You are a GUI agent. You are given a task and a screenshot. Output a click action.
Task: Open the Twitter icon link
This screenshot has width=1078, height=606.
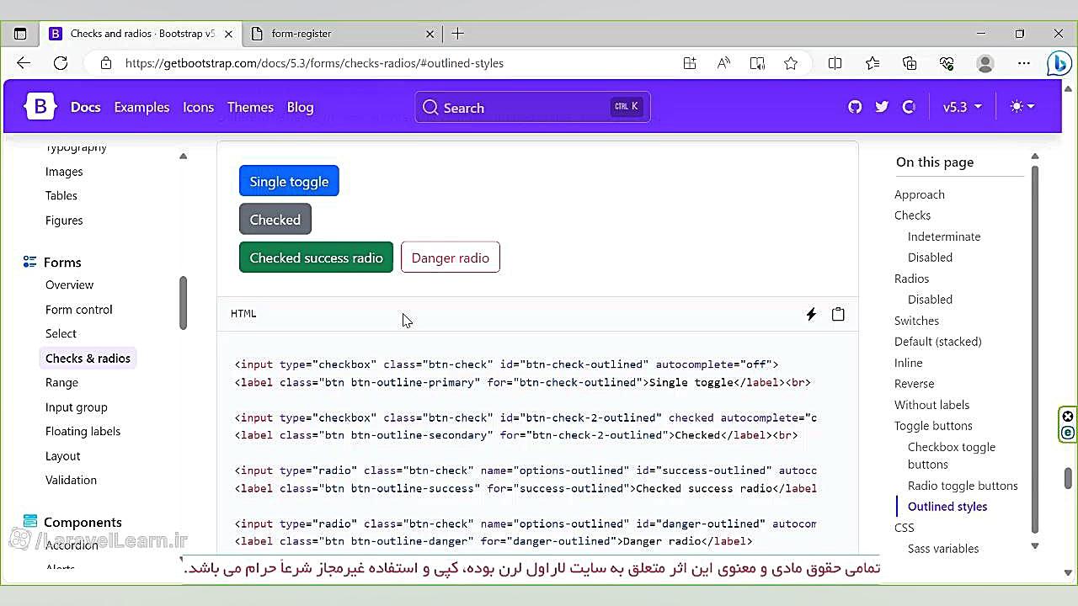(882, 107)
